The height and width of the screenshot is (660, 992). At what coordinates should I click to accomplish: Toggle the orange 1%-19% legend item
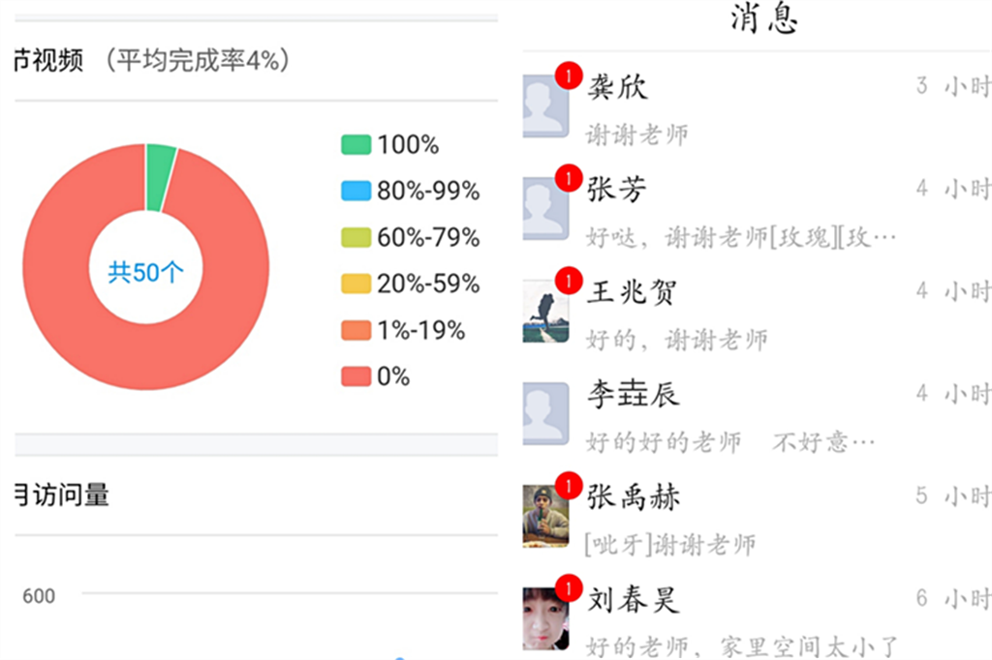coord(404,330)
